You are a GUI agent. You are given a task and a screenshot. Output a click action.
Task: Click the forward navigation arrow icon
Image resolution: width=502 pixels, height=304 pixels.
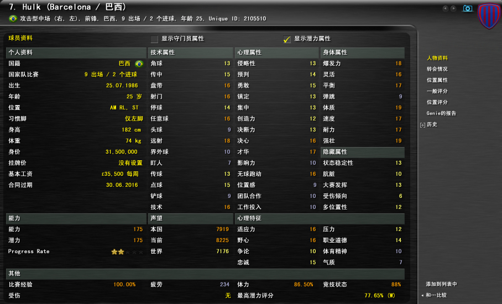coord(453,8)
